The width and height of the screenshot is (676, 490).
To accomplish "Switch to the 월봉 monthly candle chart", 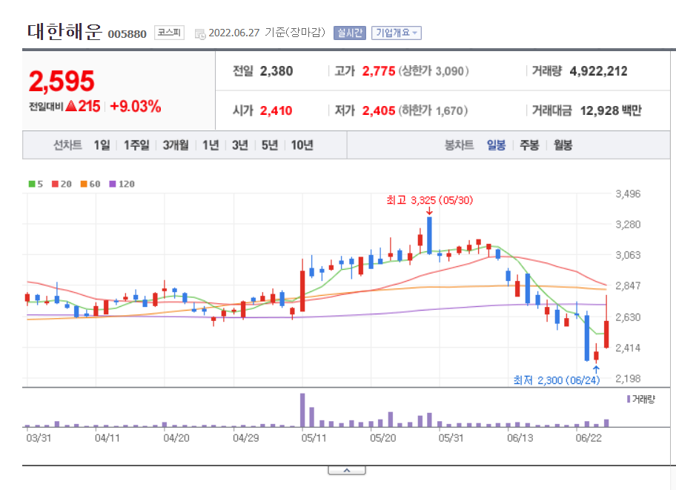I will [563, 145].
